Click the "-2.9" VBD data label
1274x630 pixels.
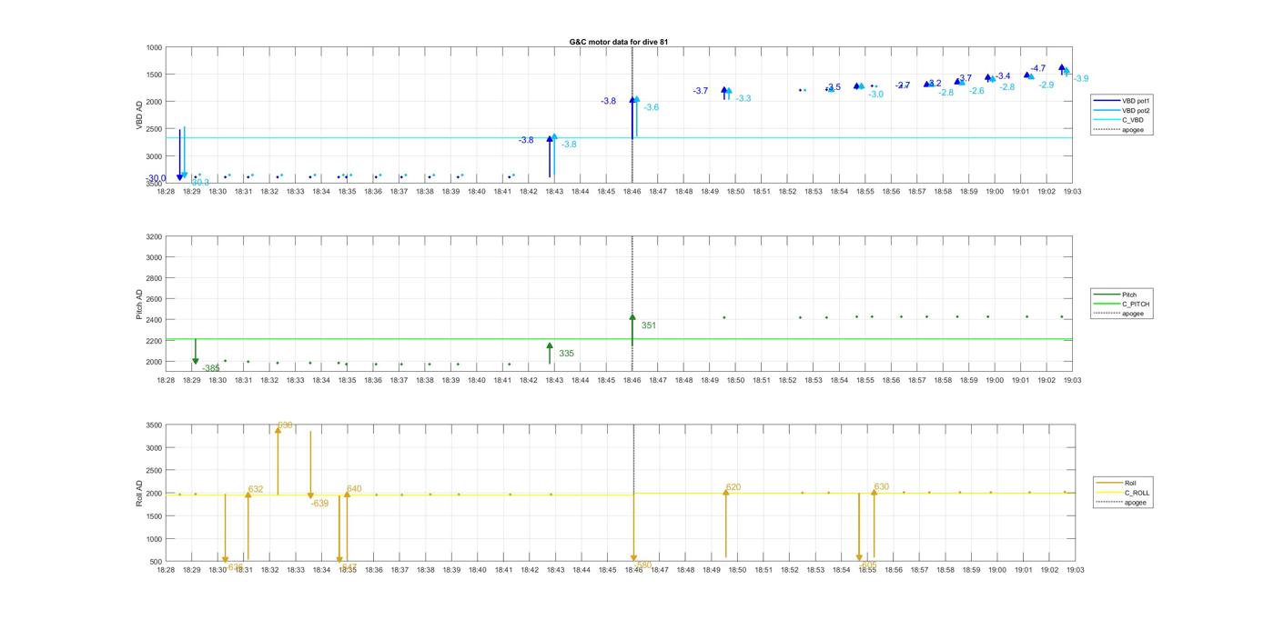[x=1046, y=85]
